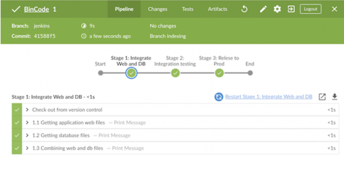Open configuration via the gear icon
The height and width of the screenshot is (182, 344).
click(277, 9)
